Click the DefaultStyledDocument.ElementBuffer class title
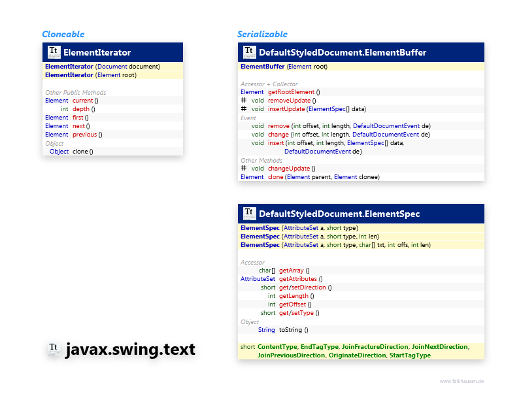Screen dimensions: 521x411 [x=343, y=52]
